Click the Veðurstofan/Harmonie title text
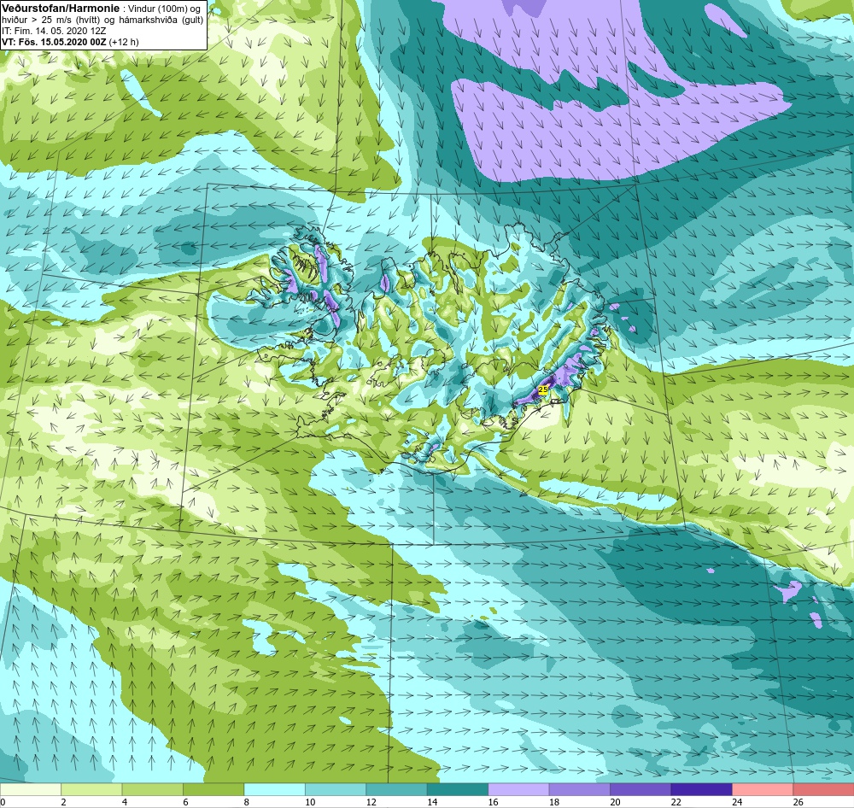 [60, 9]
